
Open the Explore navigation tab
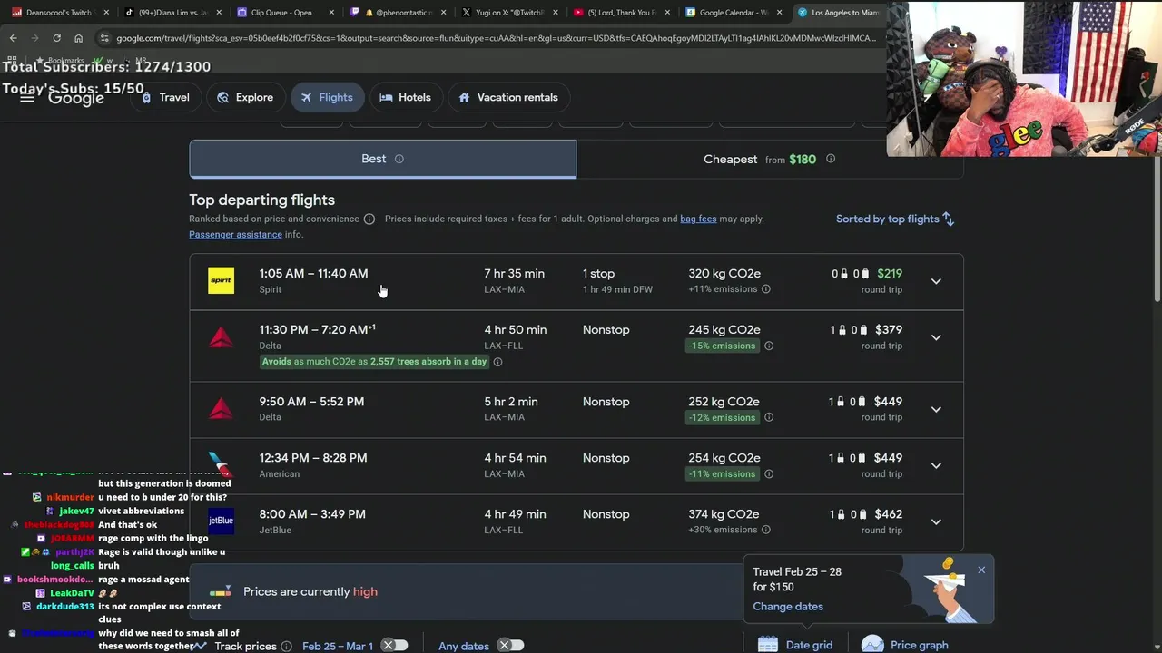[245, 97]
